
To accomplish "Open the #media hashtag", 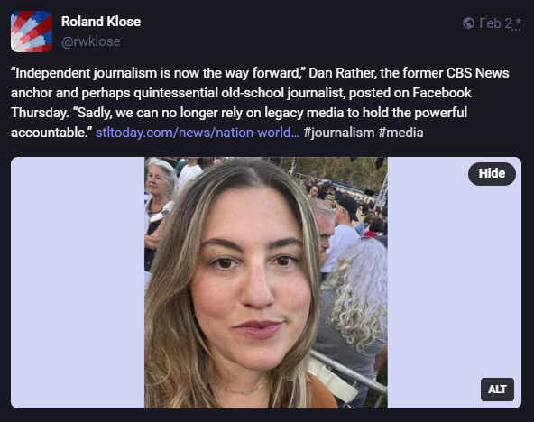I will [400, 133].
